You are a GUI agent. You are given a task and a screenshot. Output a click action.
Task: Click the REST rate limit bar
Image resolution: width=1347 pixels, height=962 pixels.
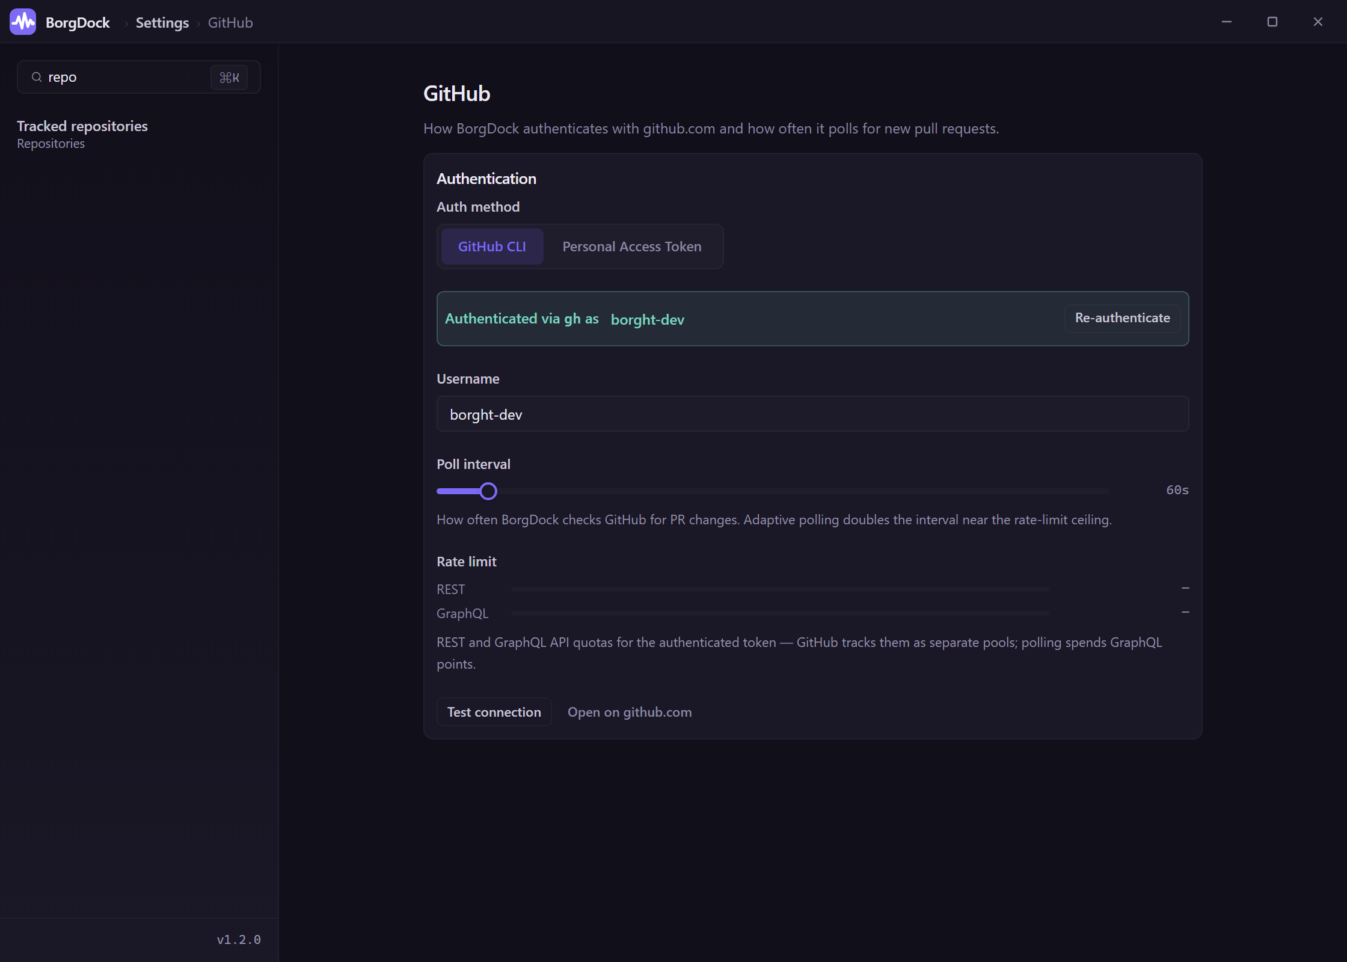(x=780, y=589)
